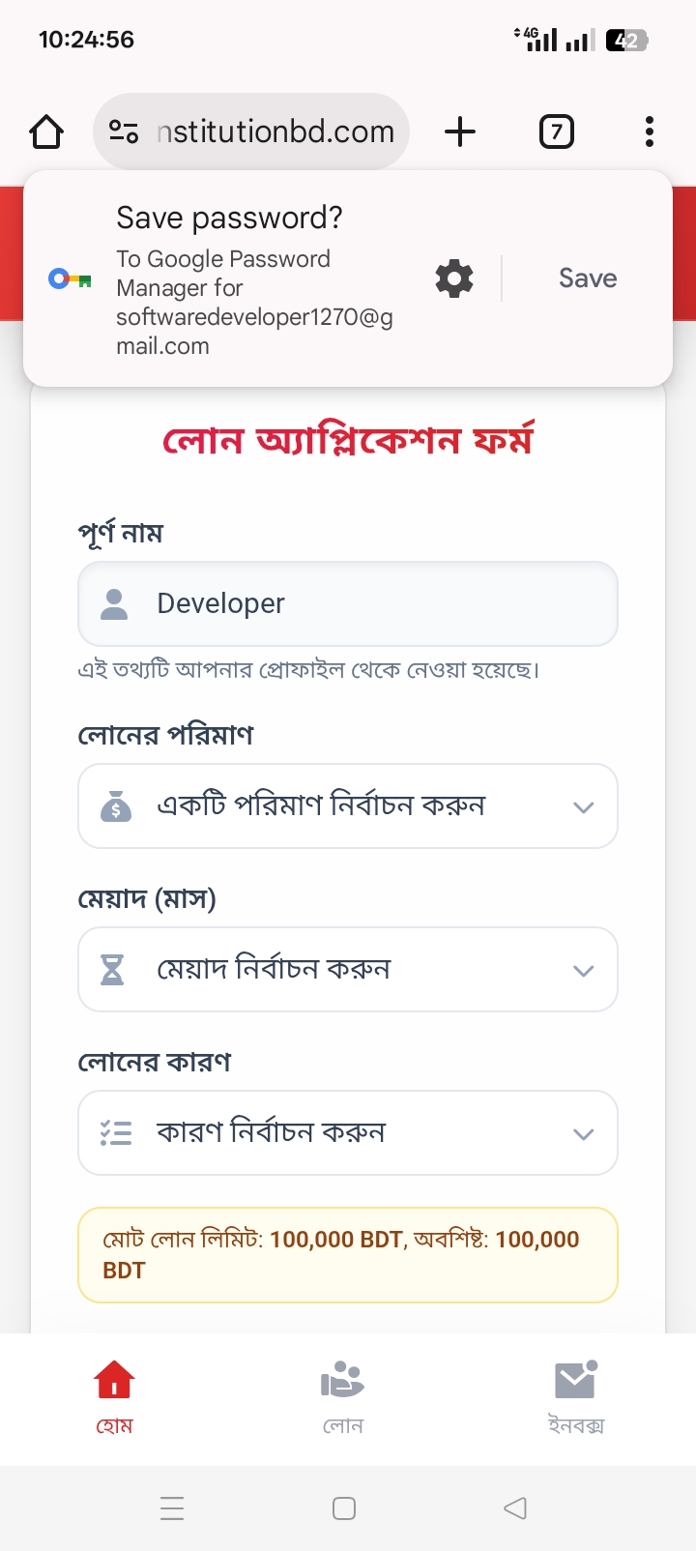Open the browser three-dot menu
This screenshot has width=696, height=1551.
[649, 132]
